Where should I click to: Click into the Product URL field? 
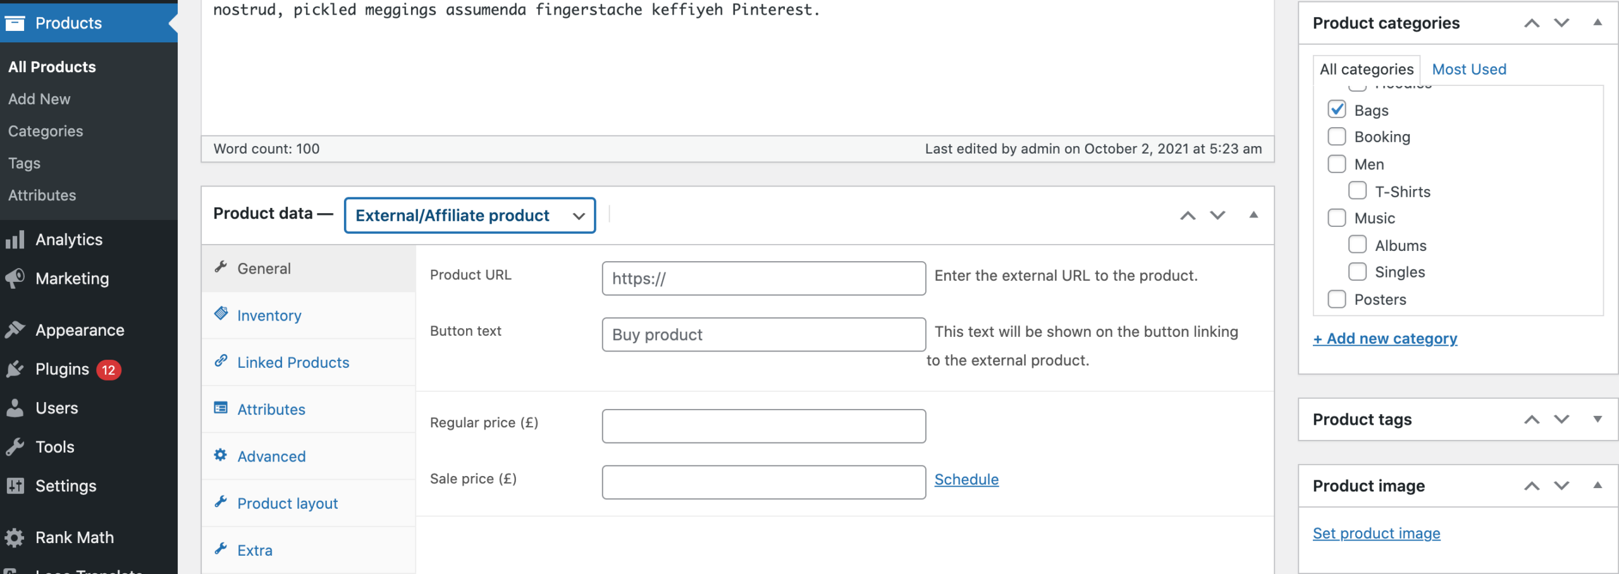pyautogui.click(x=763, y=278)
